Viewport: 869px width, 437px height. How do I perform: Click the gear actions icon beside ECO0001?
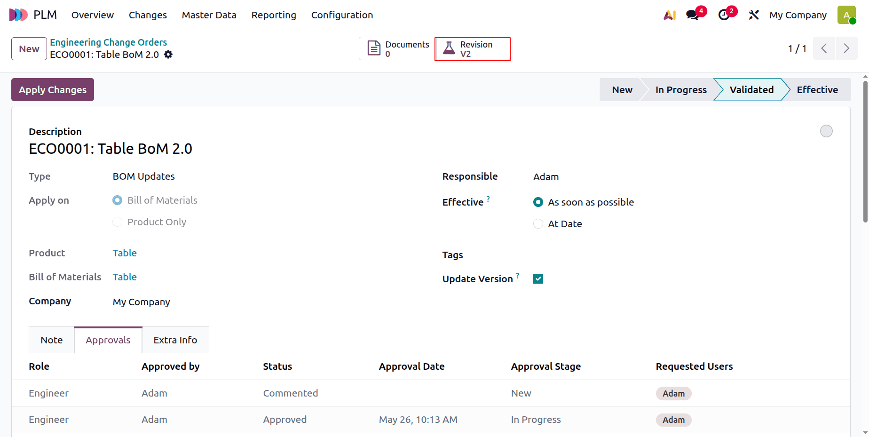(x=168, y=55)
